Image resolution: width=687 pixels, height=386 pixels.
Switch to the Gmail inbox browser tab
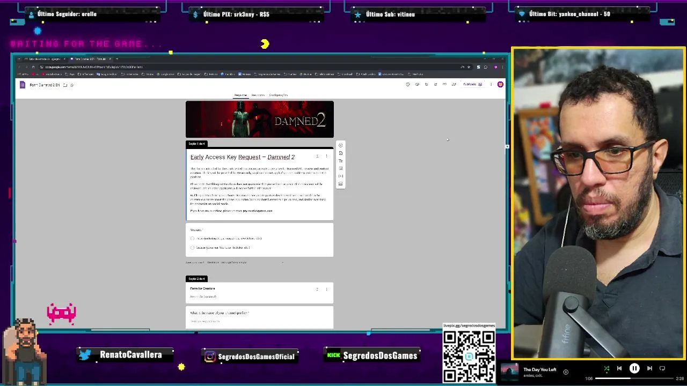pos(44,59)
